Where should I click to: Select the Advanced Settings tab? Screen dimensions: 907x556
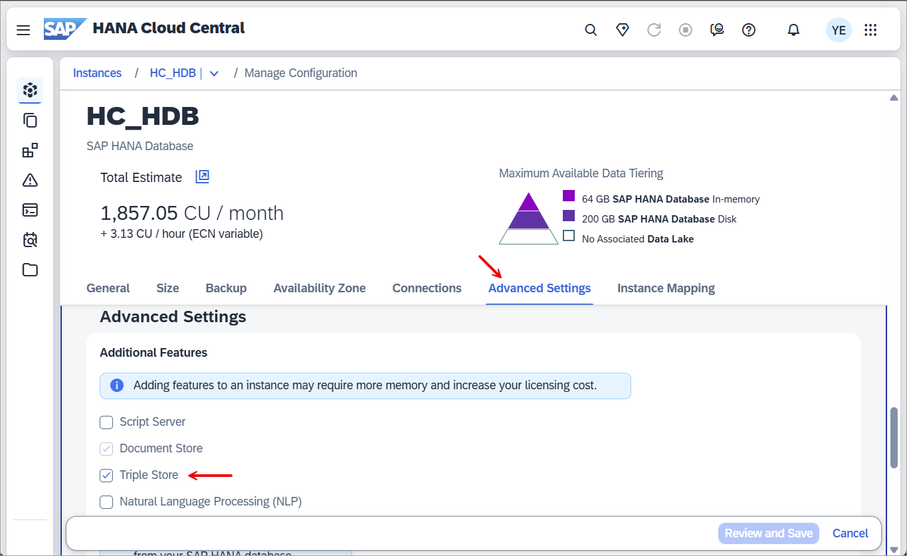point(540,288)
